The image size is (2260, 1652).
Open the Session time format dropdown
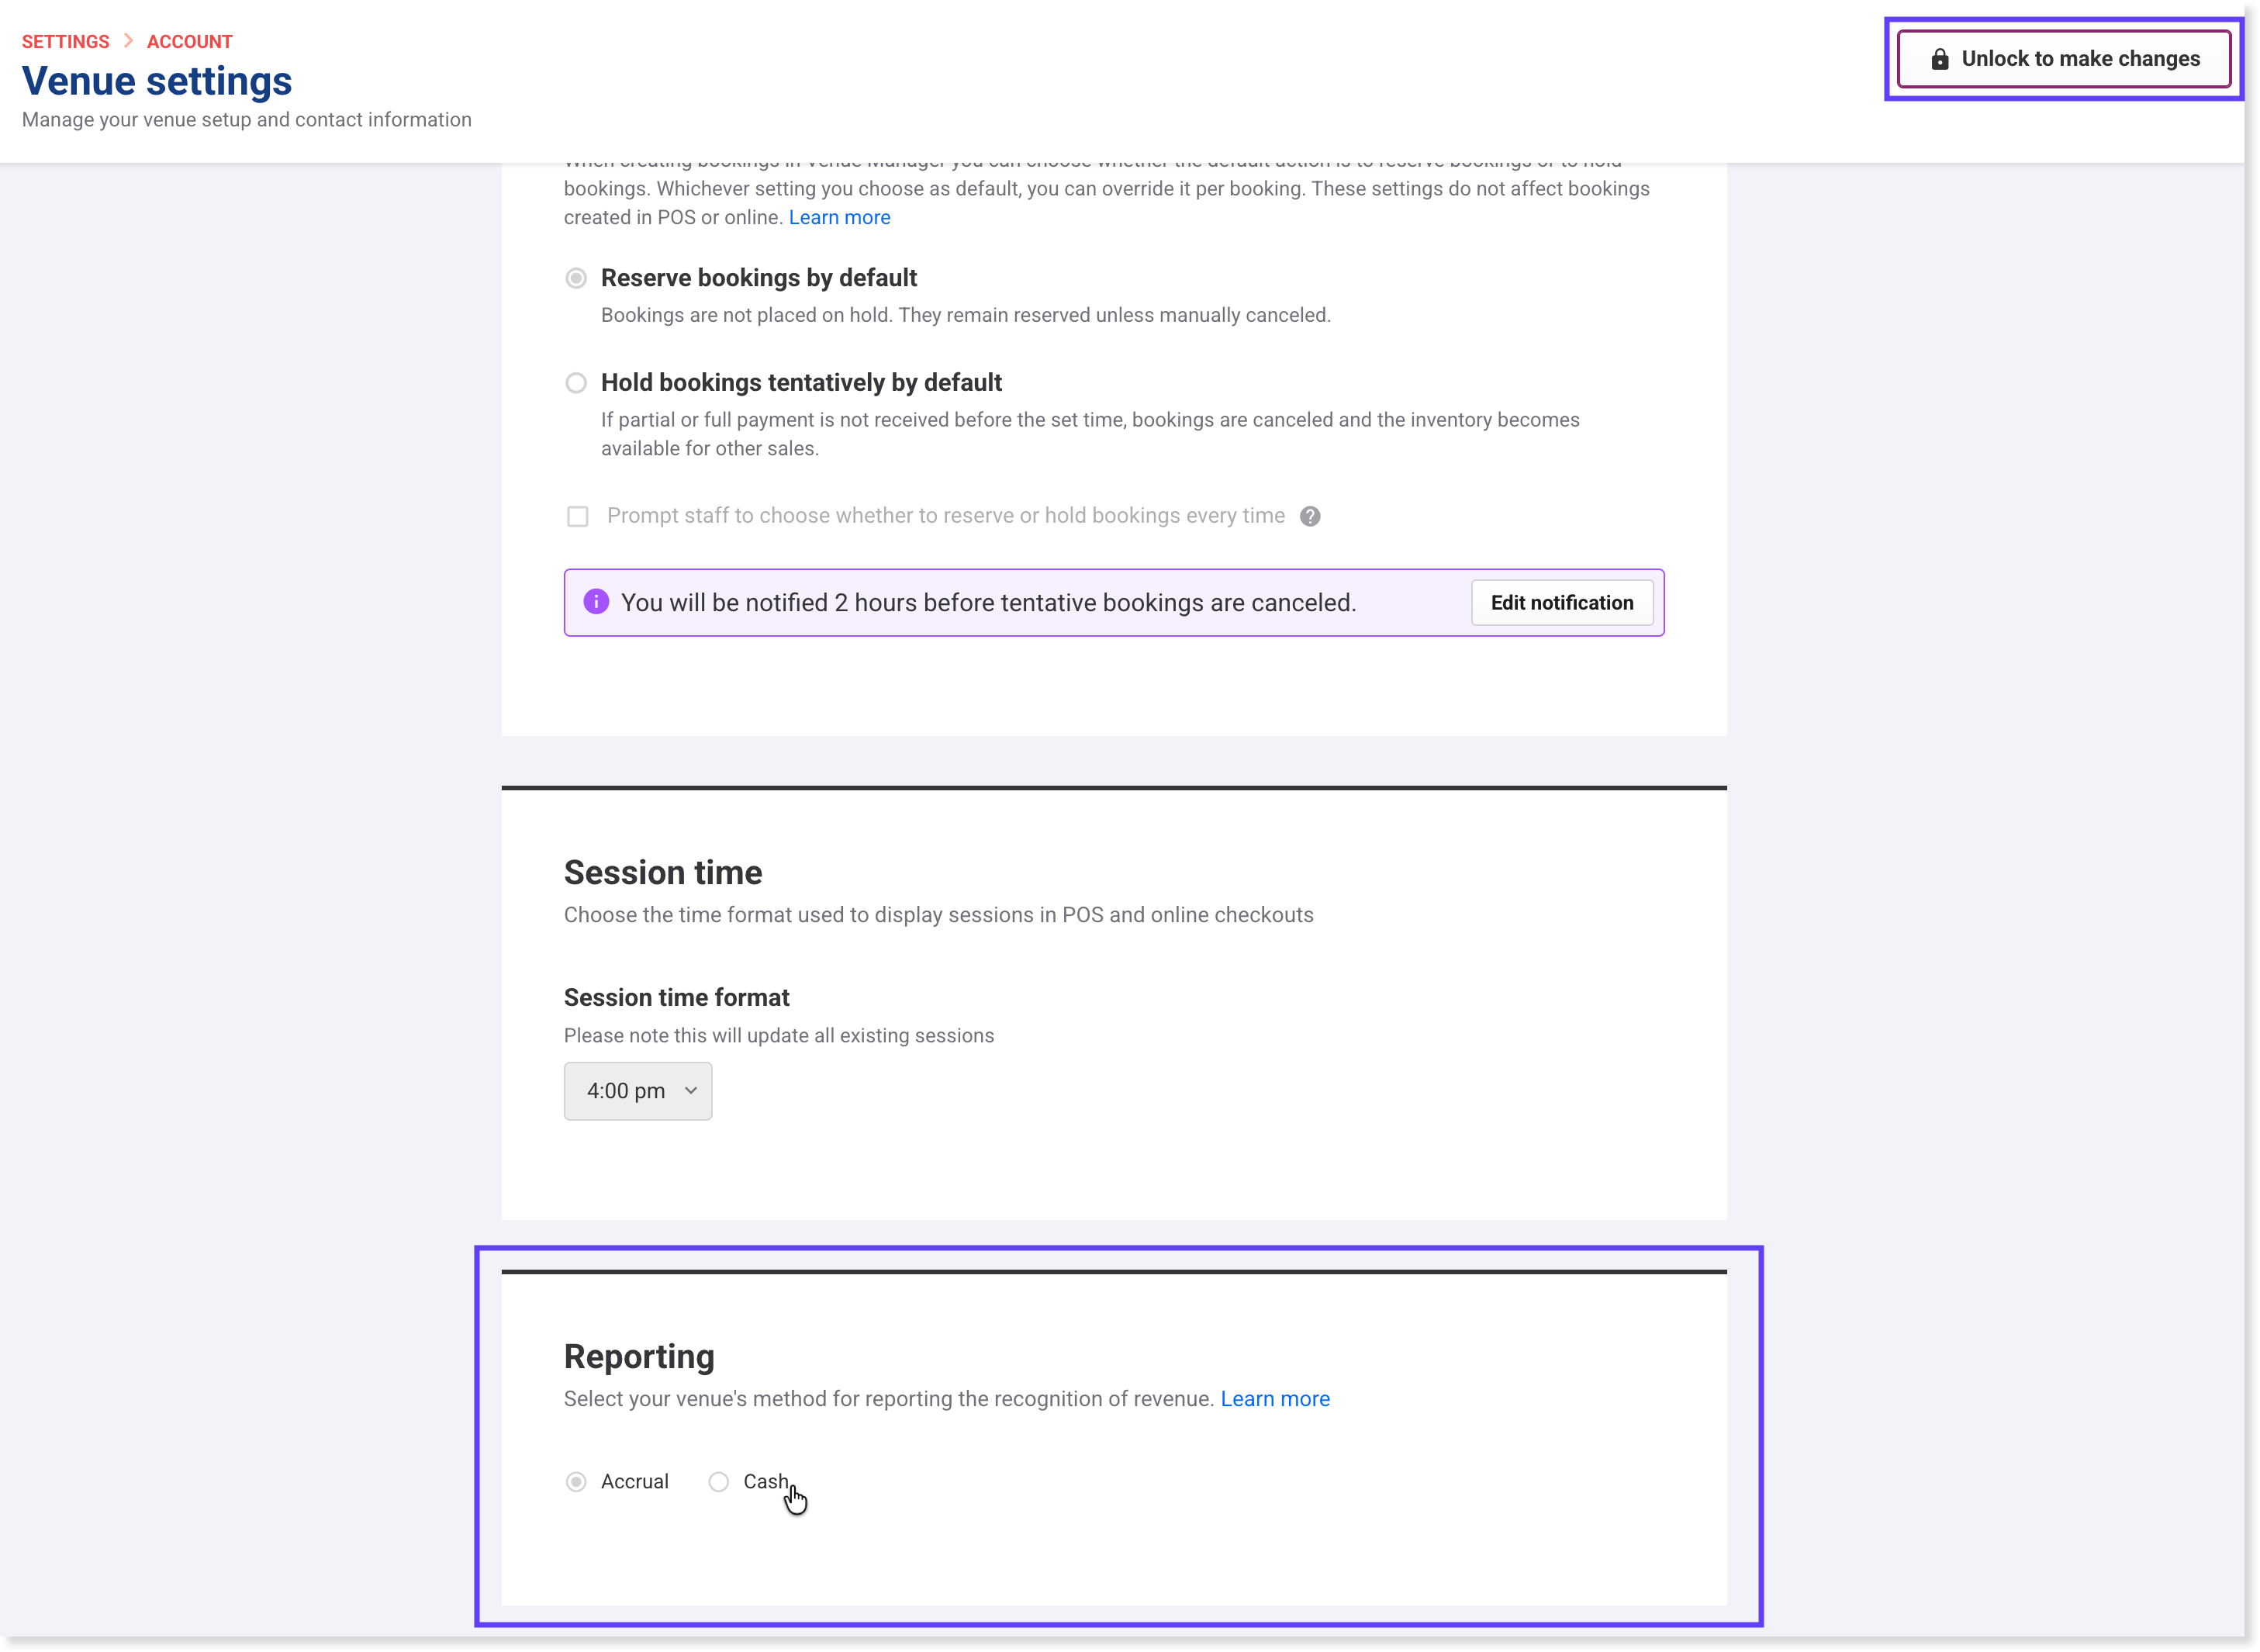tap(638, 1091)
